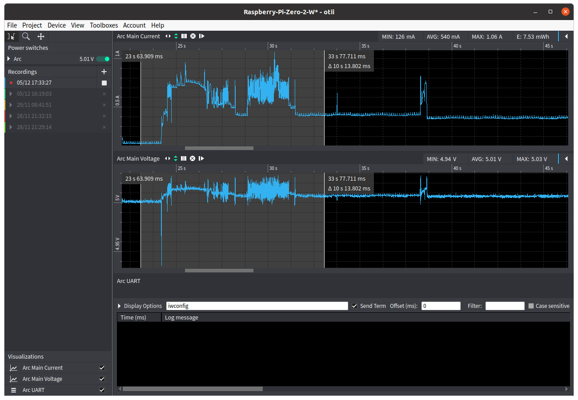This screenshot has height=400, width=578.
Task: Uncheck Arc UART visualization checkbox
Action: point(102,390)
